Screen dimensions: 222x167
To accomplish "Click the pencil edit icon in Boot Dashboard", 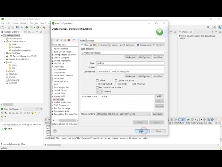I will 25,113.
